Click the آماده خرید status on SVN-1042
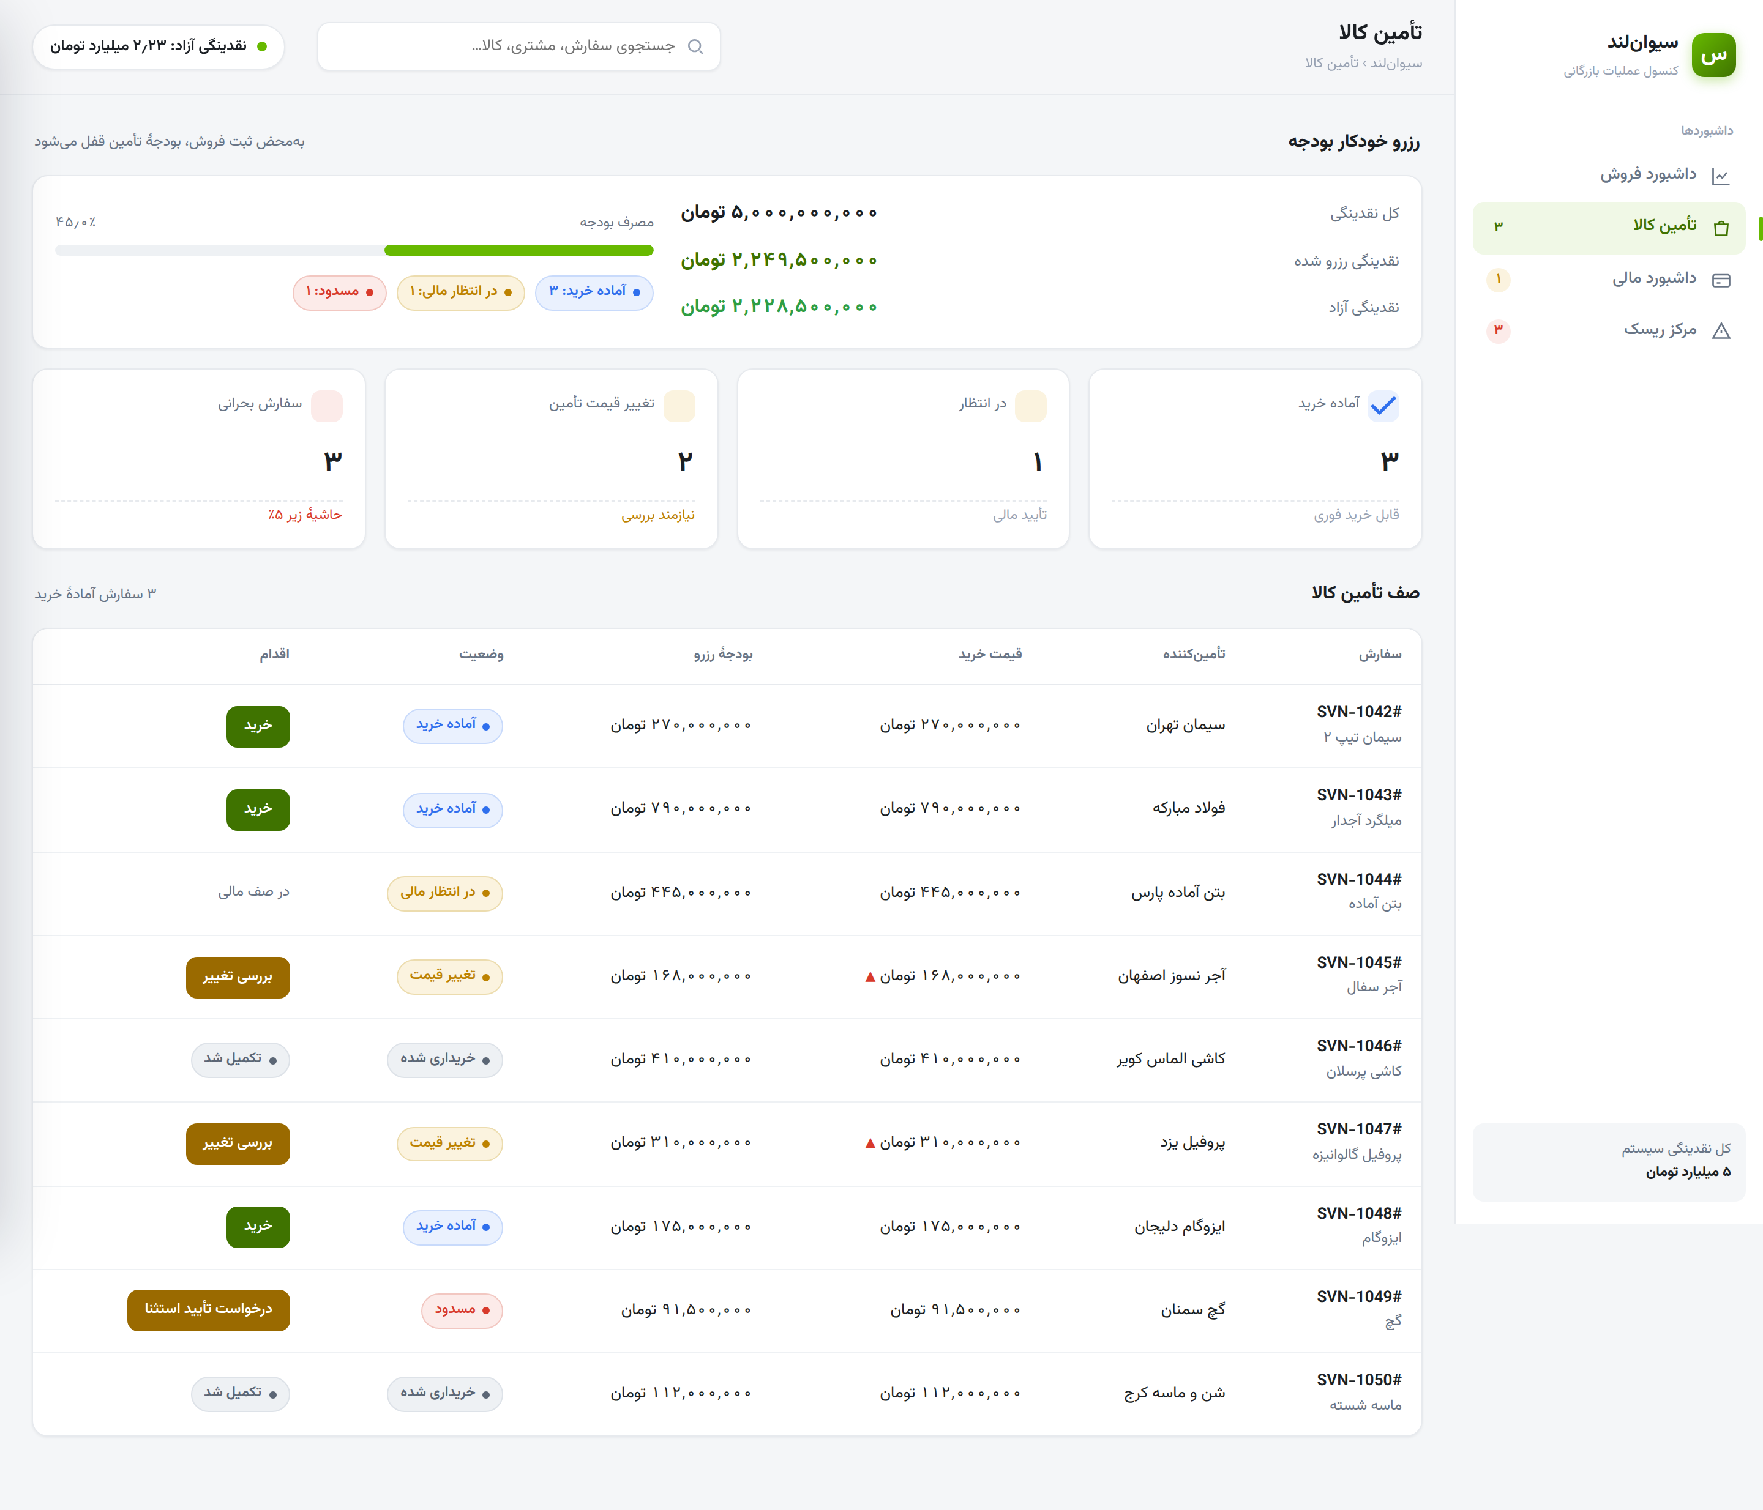The height and width of the screenshot is (1510, 1763). click(452, 725)
